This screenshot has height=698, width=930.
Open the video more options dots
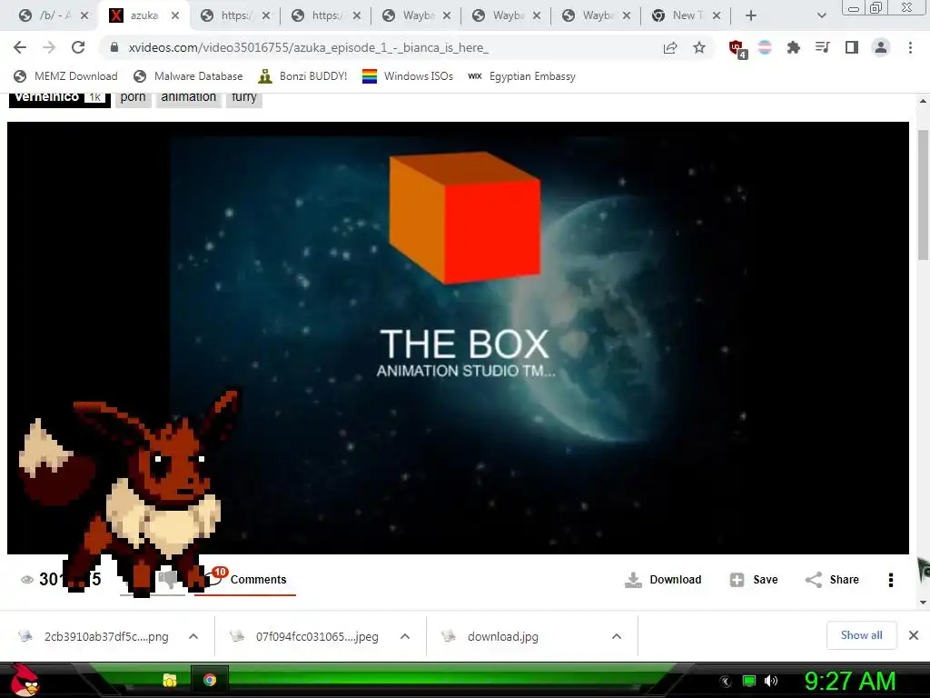point(890,580)
